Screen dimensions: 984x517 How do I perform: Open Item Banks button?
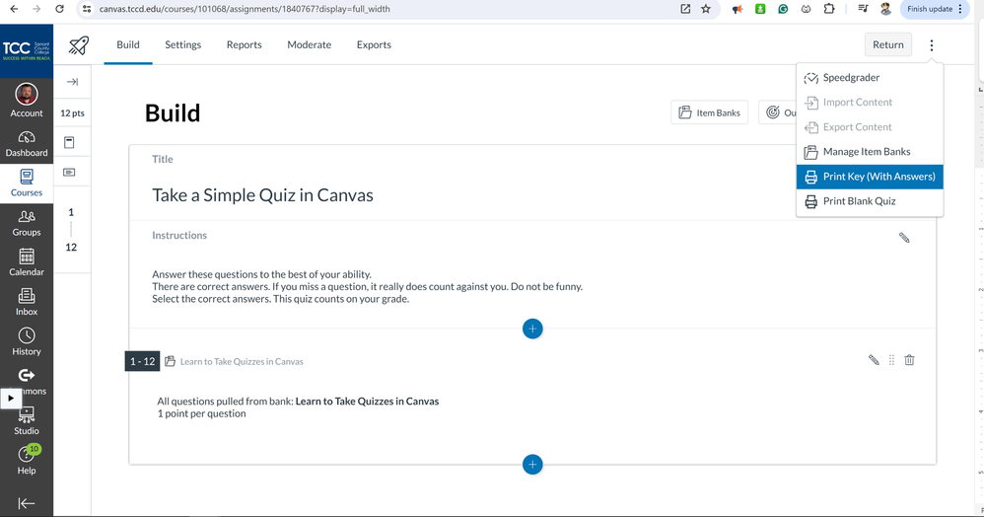pos(709,112)
